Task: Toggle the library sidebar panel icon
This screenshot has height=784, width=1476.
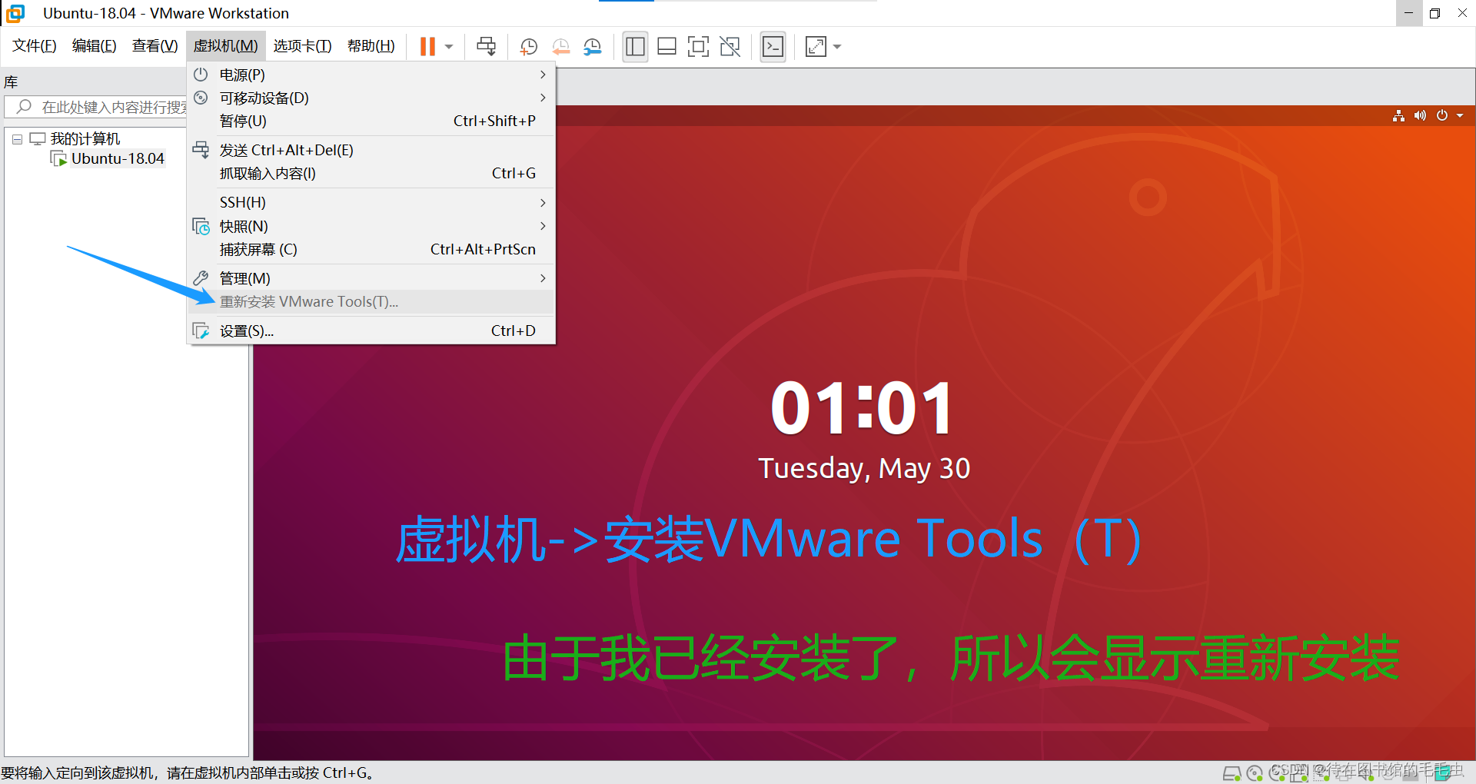Action: (x=635, y=46)
